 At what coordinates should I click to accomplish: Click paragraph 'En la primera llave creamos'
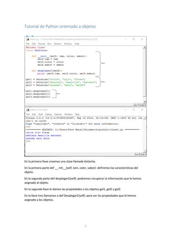60,161
